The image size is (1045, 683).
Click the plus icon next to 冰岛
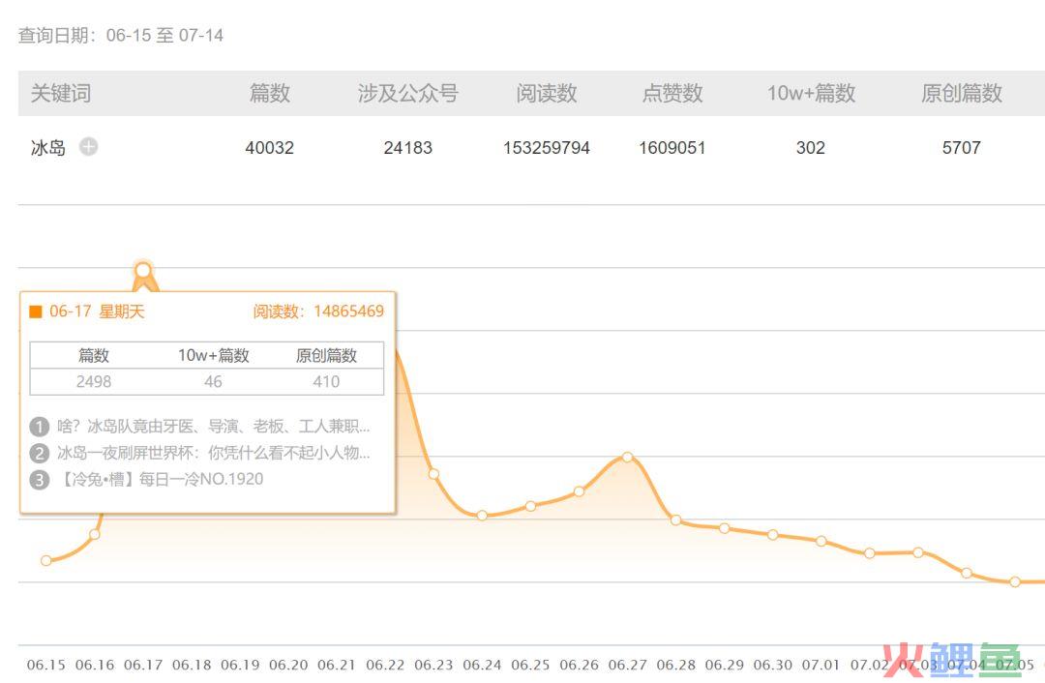[89, 147]
